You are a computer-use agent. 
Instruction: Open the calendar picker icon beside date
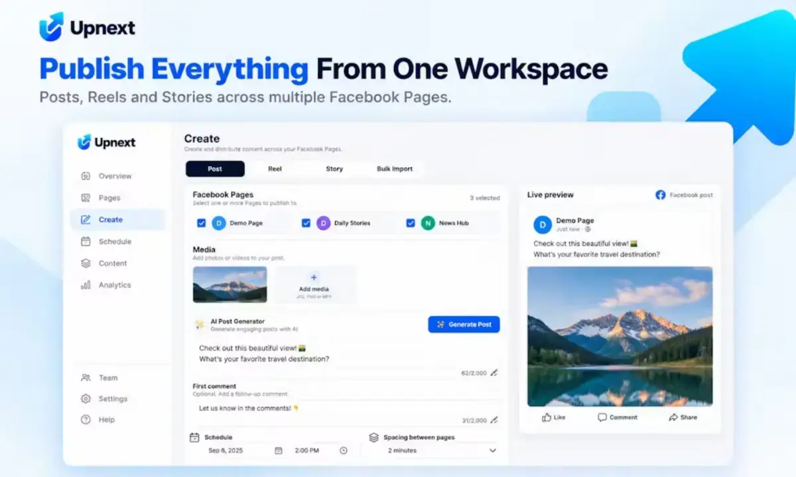coord(279,450)
